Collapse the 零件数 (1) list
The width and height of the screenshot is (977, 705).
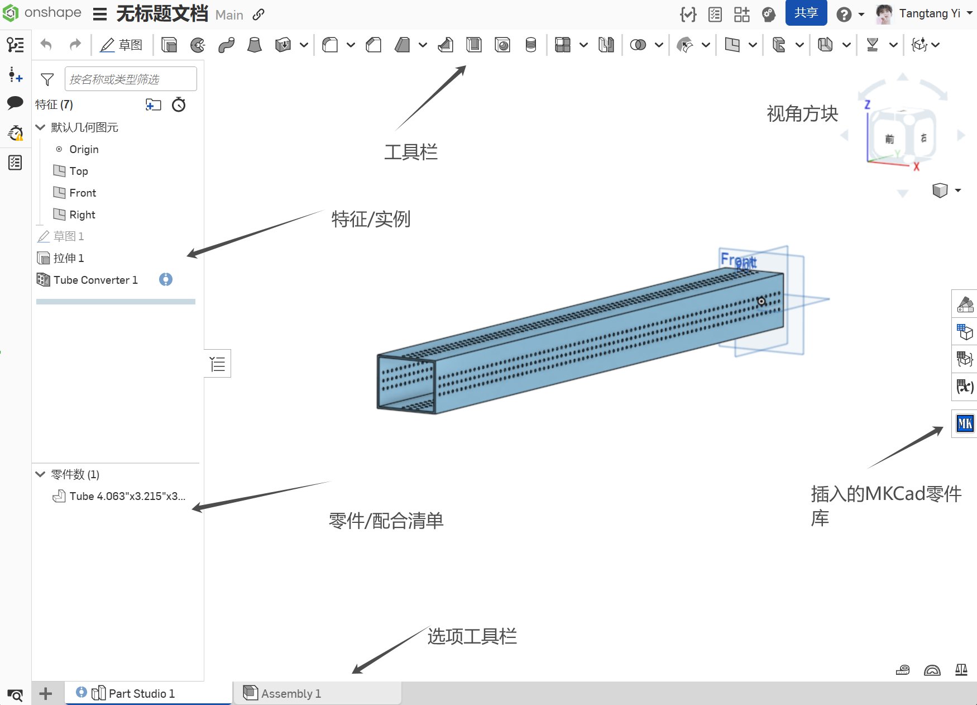[x=40, y=474]
